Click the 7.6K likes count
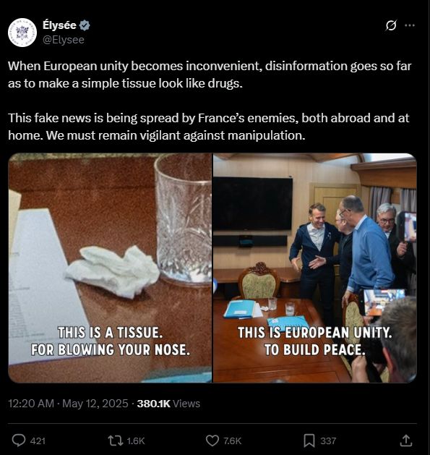This screenshot has width=430, height=455. click(x=232, y=441)
